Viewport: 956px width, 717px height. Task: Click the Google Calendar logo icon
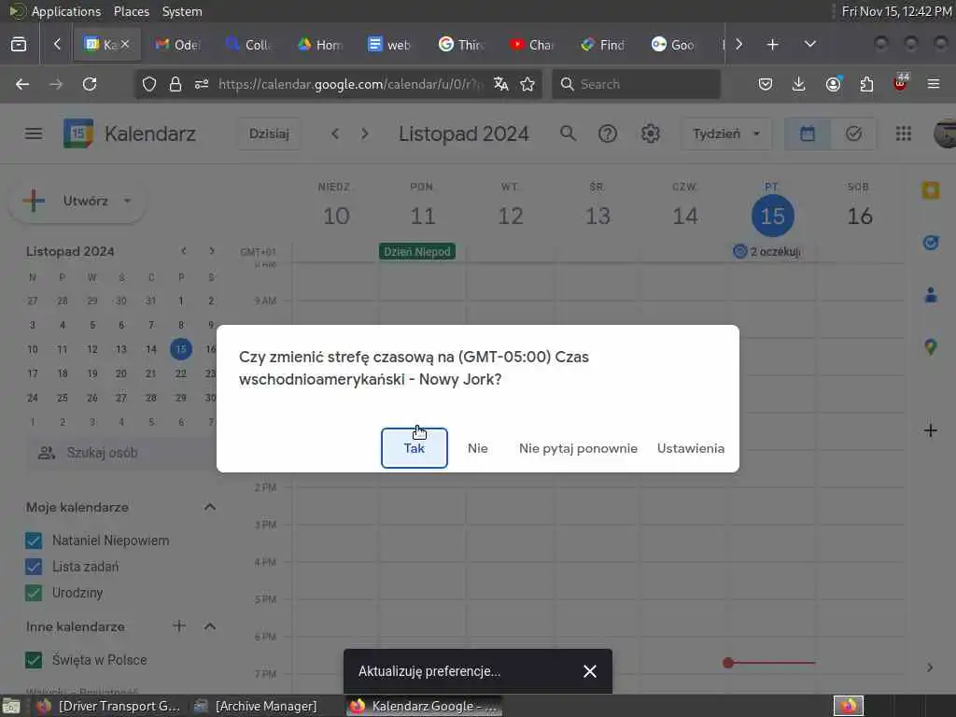pos(78,134)
